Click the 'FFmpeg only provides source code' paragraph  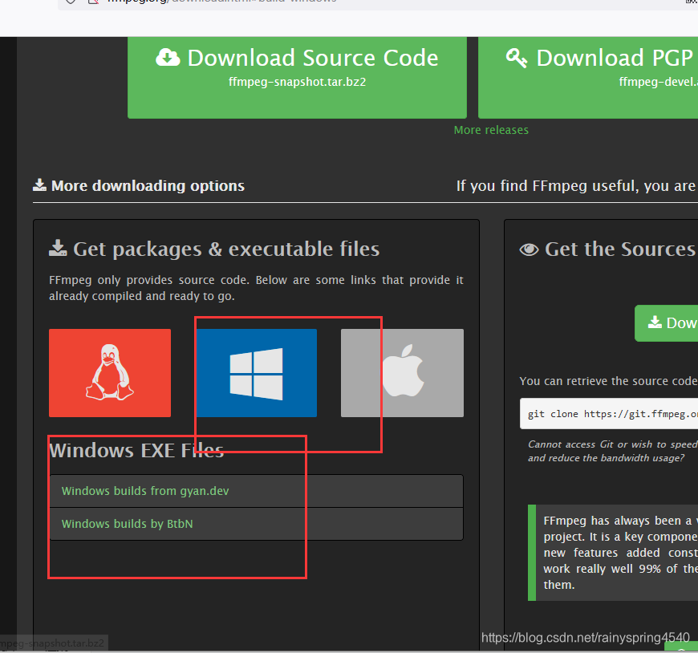click(256, 288)
